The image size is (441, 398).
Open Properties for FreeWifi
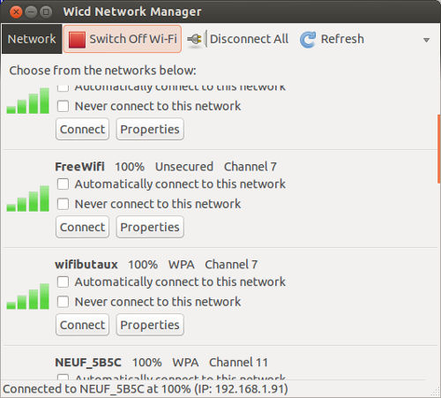pyautogui.click(x=150, y=227)
